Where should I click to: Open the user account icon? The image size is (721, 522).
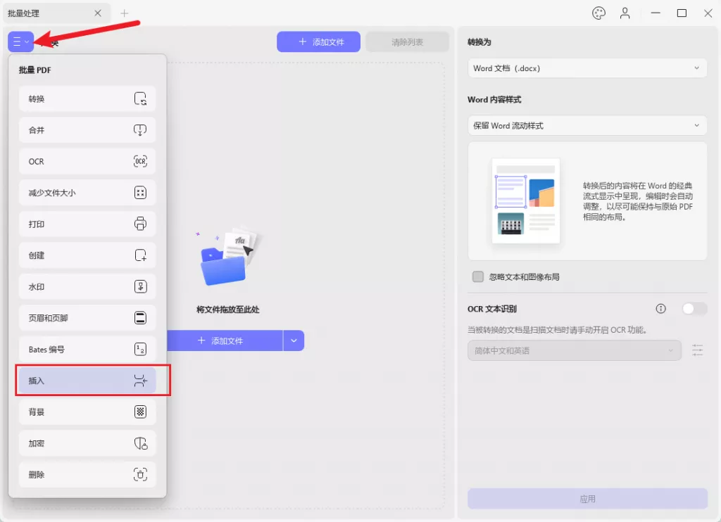[625, 13]
